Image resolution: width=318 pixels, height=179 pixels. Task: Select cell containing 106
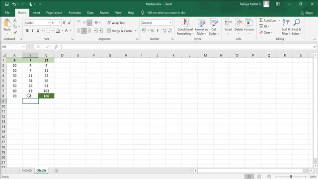46,96
